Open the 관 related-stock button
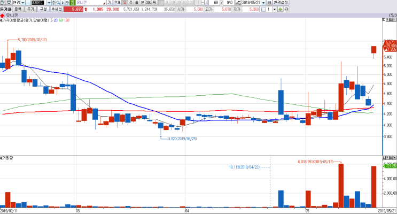Screen dimensions: 397x214 point(67,3)
